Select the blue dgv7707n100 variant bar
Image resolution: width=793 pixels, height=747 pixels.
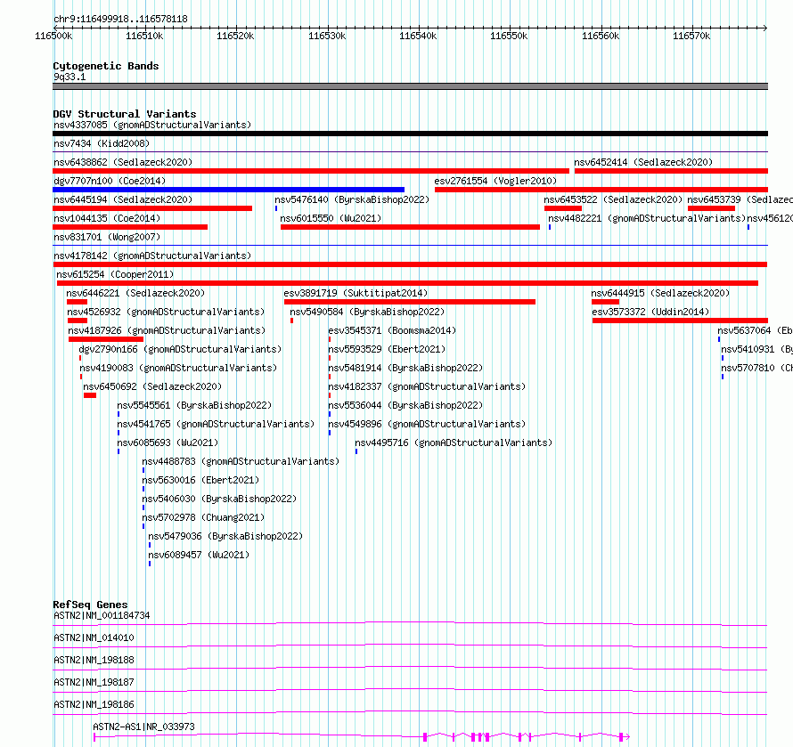229,190
